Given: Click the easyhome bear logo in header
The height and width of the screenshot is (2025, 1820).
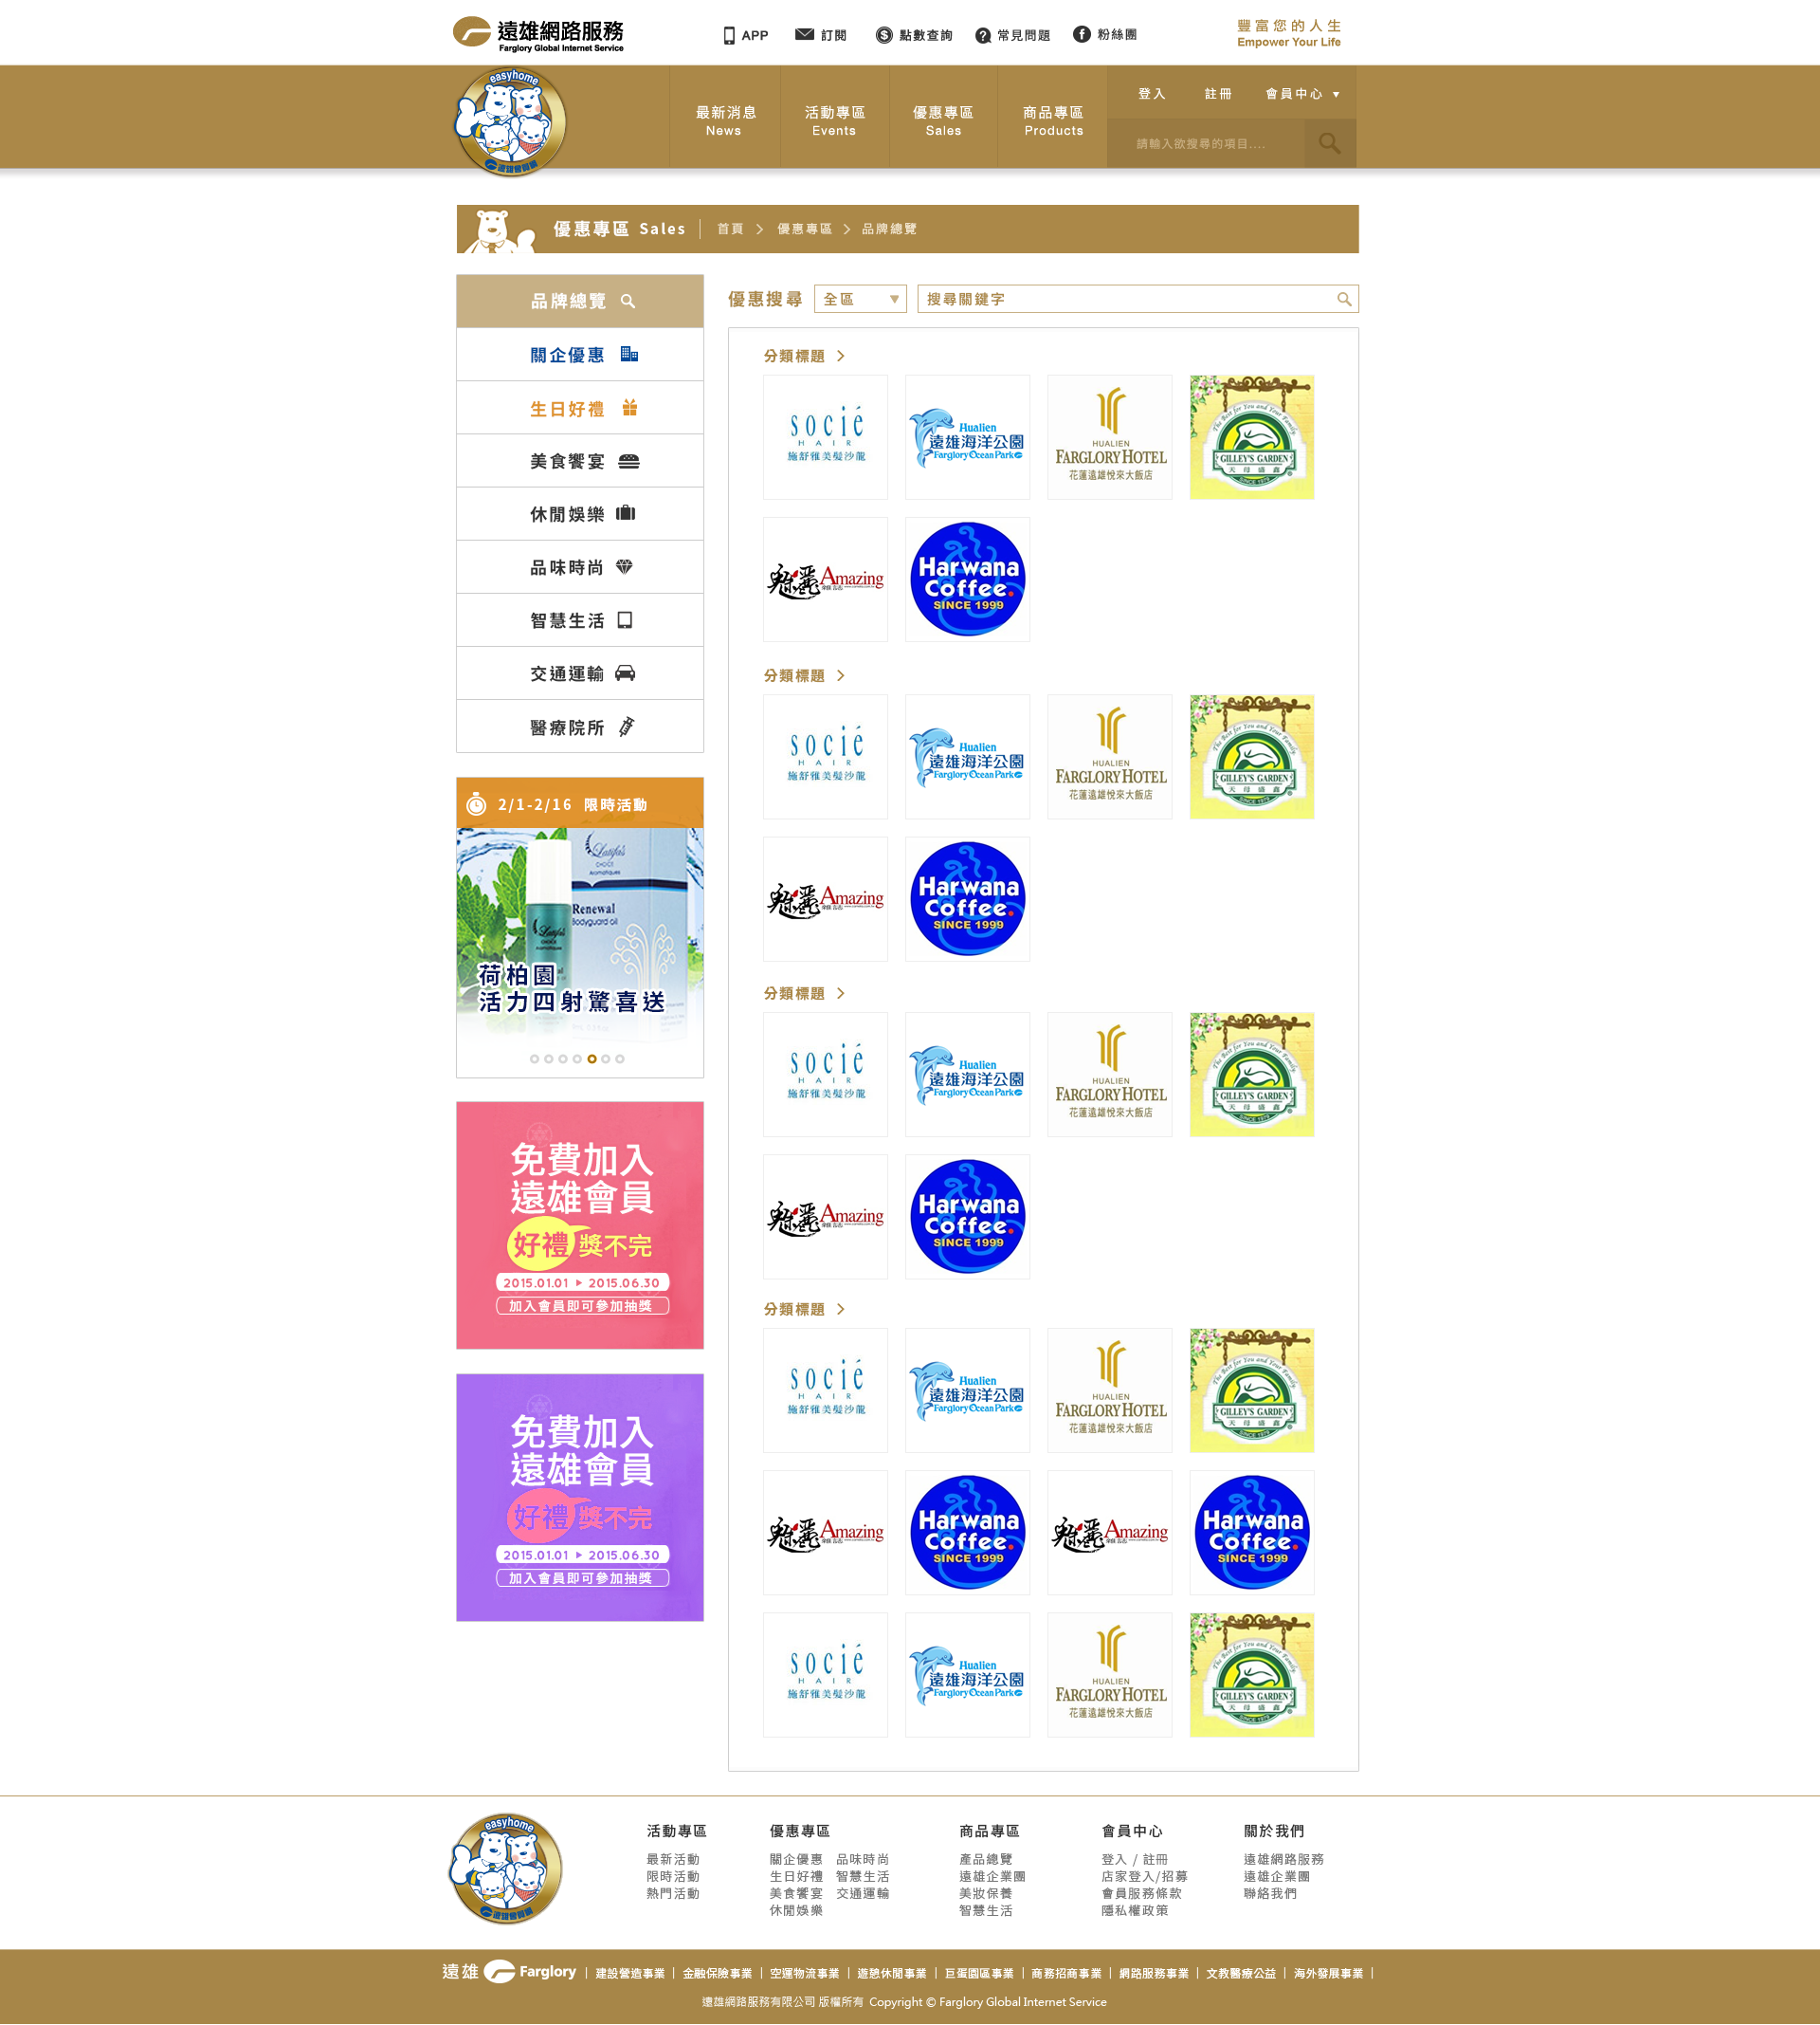Looking at the screenshot, I should [510, 122].
